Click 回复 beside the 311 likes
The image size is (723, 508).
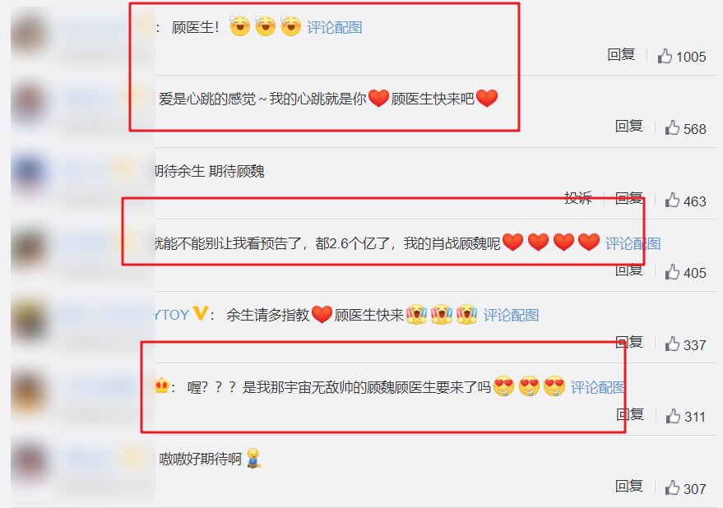(x=630, y=415)
